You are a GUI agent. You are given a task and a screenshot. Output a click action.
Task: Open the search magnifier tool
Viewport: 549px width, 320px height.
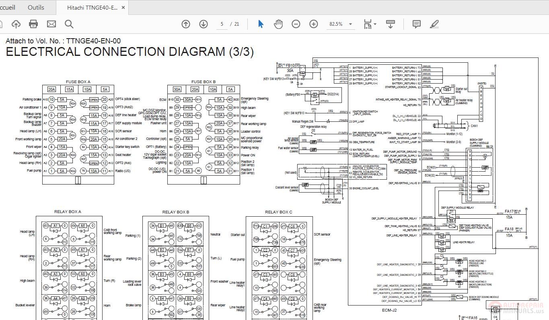tap(69, 24)
